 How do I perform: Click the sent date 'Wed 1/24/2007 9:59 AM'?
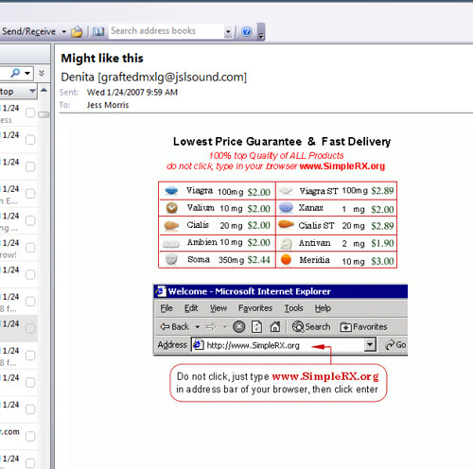tap(132, 93)
